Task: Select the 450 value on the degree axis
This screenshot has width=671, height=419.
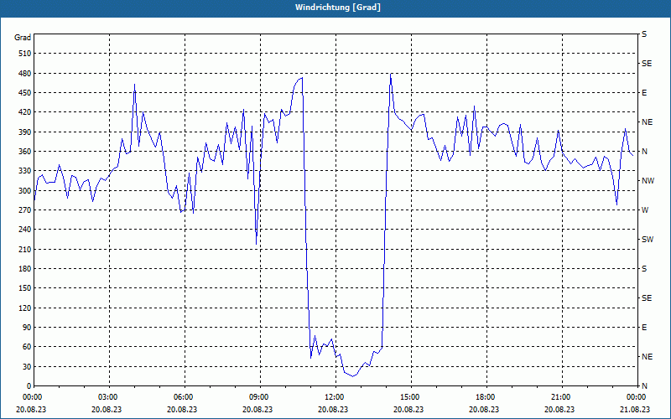Action: (25, 93)
